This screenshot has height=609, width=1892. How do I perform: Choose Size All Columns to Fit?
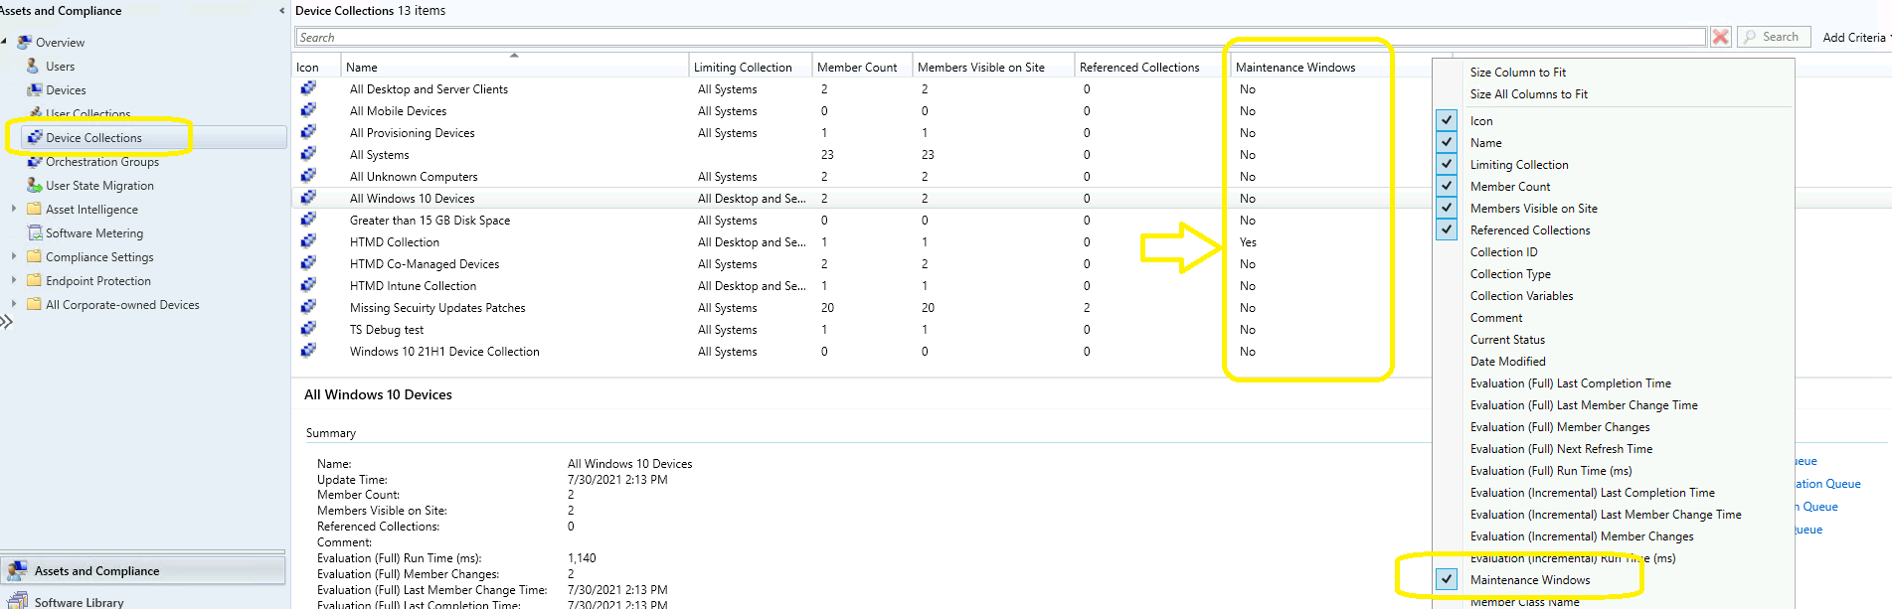coord(1528,94)
